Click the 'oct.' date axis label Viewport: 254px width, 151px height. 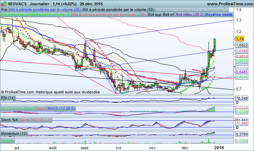119,148
